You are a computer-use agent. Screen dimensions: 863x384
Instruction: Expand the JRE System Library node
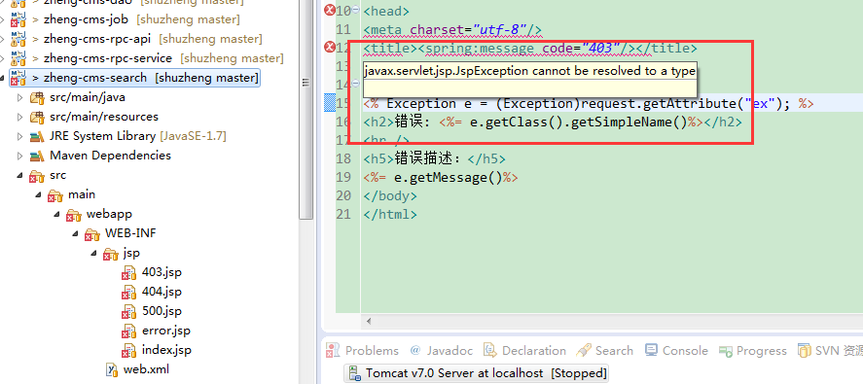pos(20,136)
